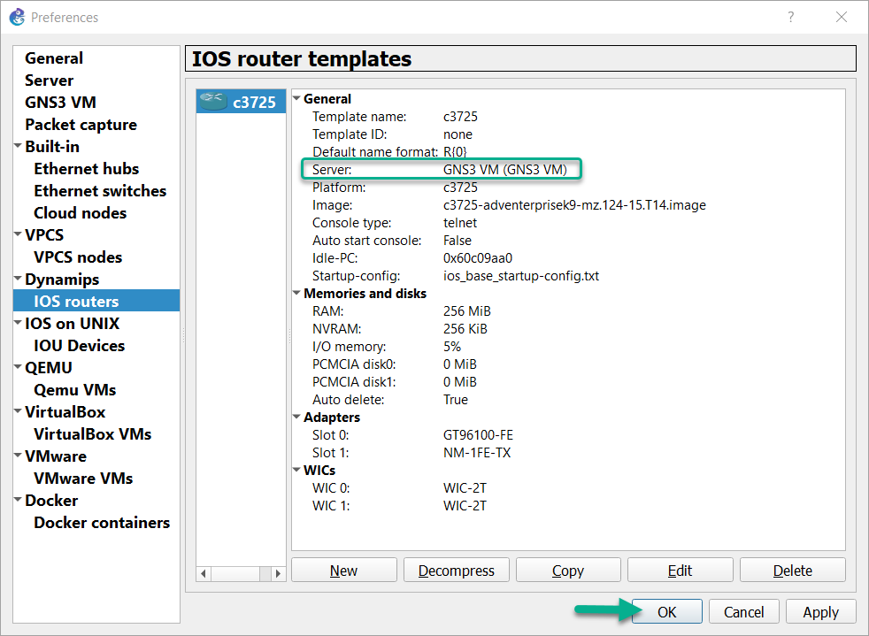Select IOU Devices in the sidebar
This screenshot has width=869, height=636.
point(80,345)
